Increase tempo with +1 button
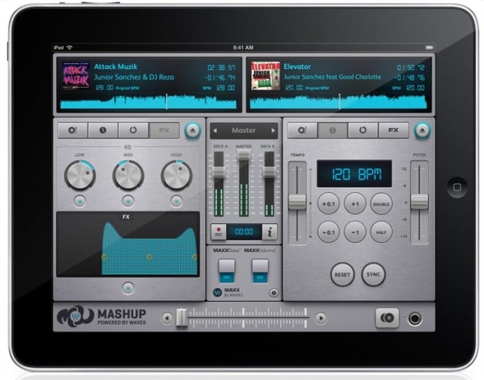 tap(355, 204)
